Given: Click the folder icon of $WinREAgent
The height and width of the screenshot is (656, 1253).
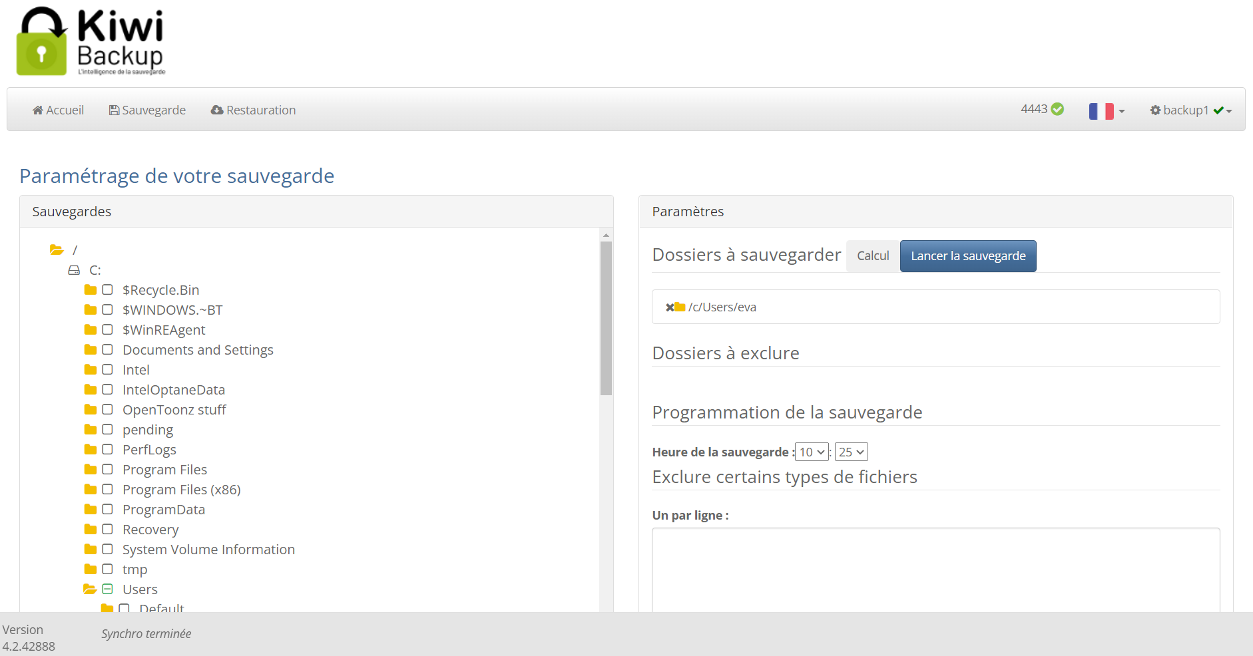Looking at the screenshot, I should tap(91, 330).
